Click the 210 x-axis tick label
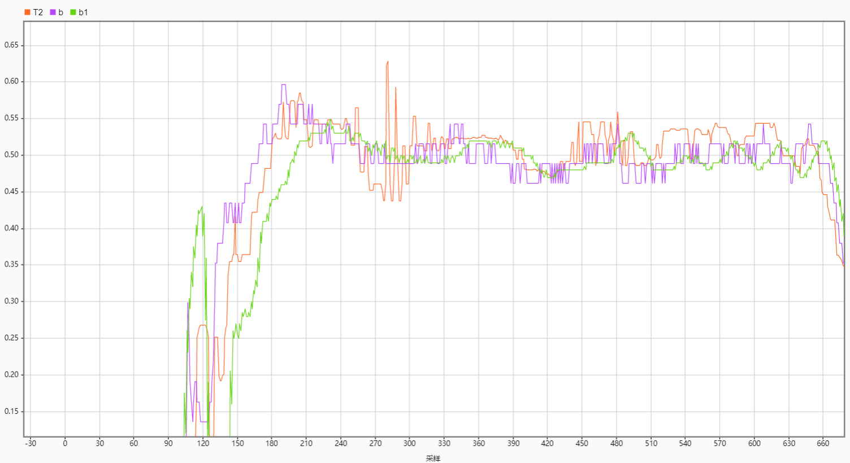 click(x=306, y=443)
